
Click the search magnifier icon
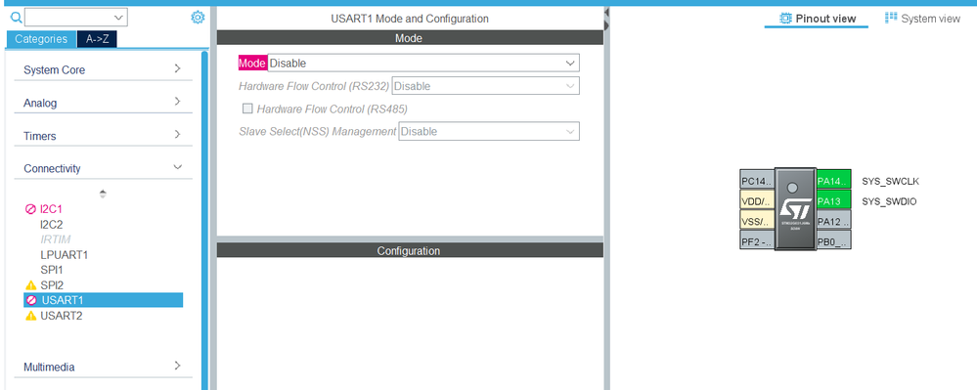click(17, 18)
